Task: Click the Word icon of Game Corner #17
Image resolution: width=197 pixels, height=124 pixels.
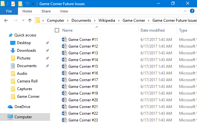Action: coord(64,80)
